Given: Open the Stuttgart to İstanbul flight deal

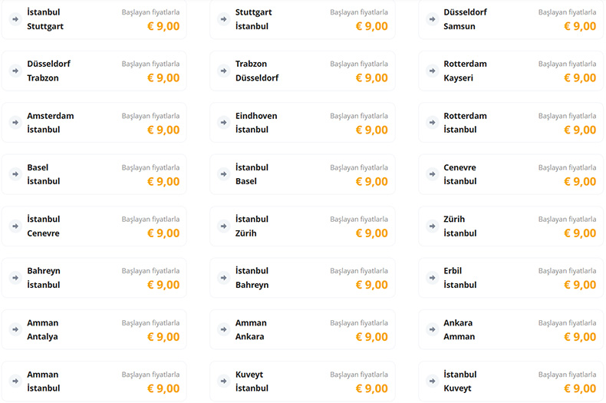Looking at the screenshot, I should click(302, 19).
